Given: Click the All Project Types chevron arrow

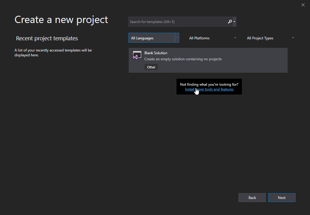Looking at the screenshot, I should click(293, 38).
